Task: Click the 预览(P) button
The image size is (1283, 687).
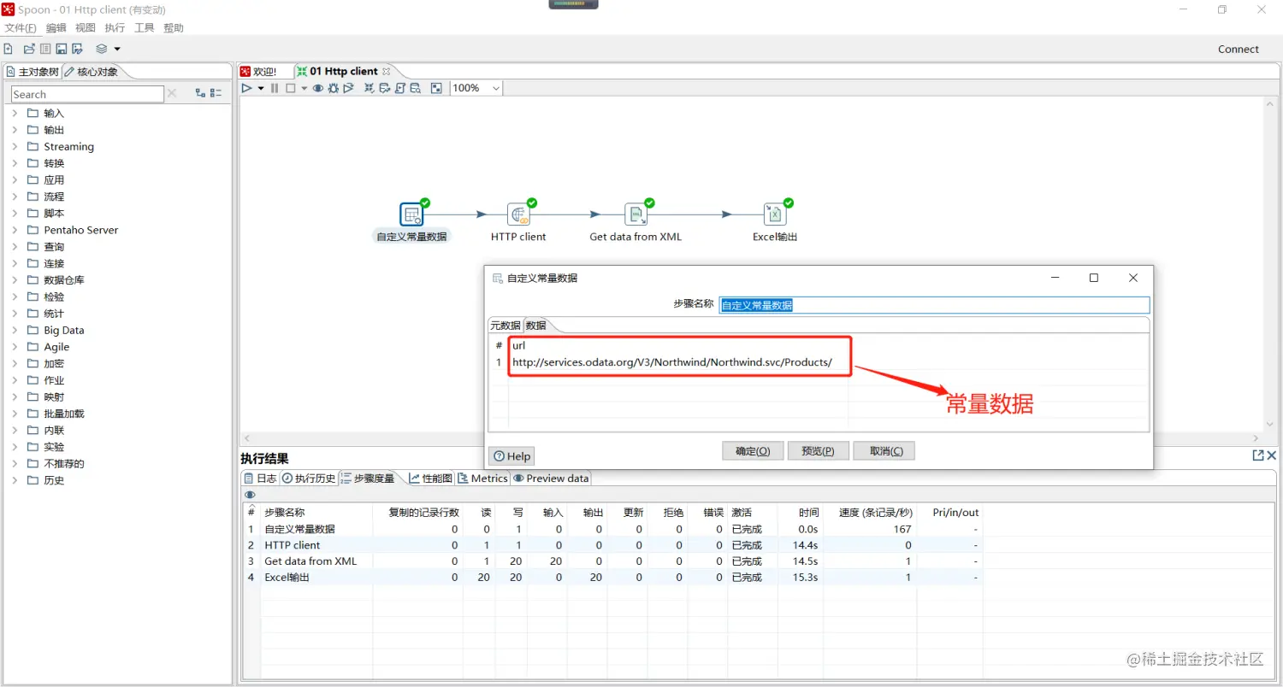Action: 819,451
